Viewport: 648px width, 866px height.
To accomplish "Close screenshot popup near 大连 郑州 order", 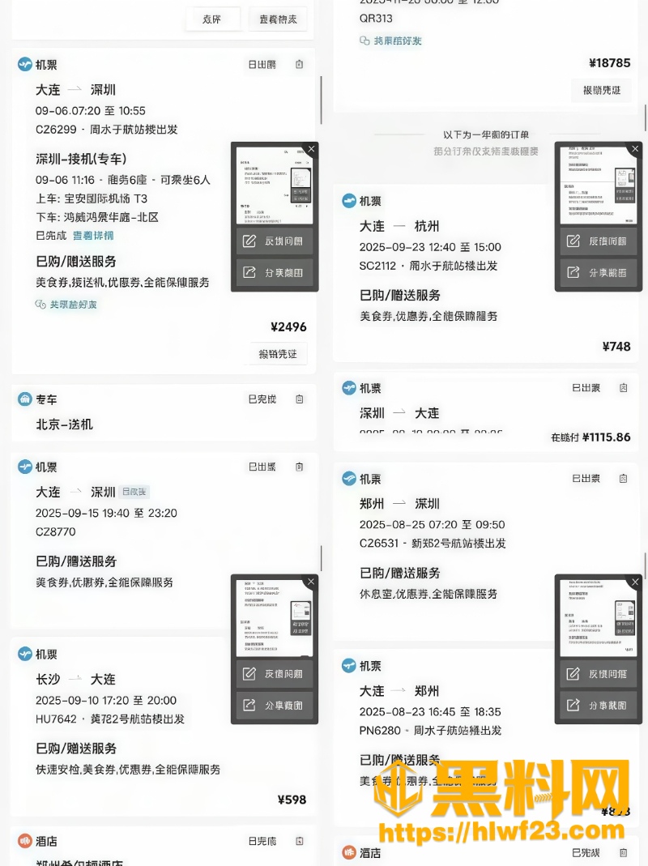I will pos(635,582).
